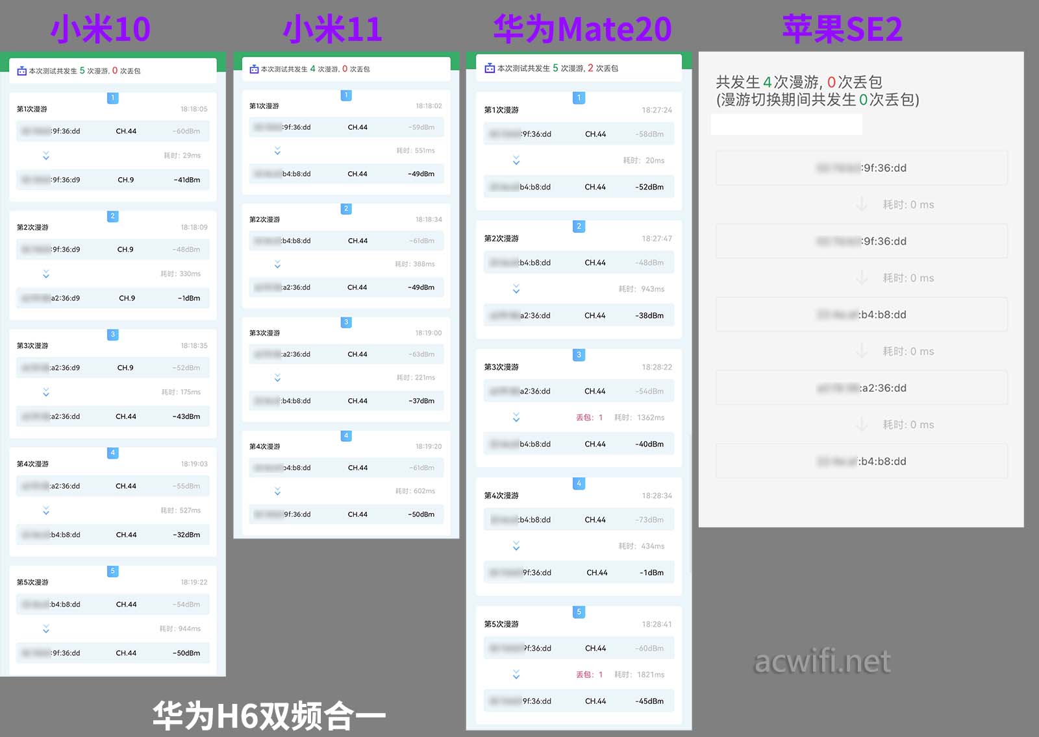The height and width of the screenshot is (737, 1039).
Task: Tap the double chevron next to 耗时: 1362ms
Action: 516,417
